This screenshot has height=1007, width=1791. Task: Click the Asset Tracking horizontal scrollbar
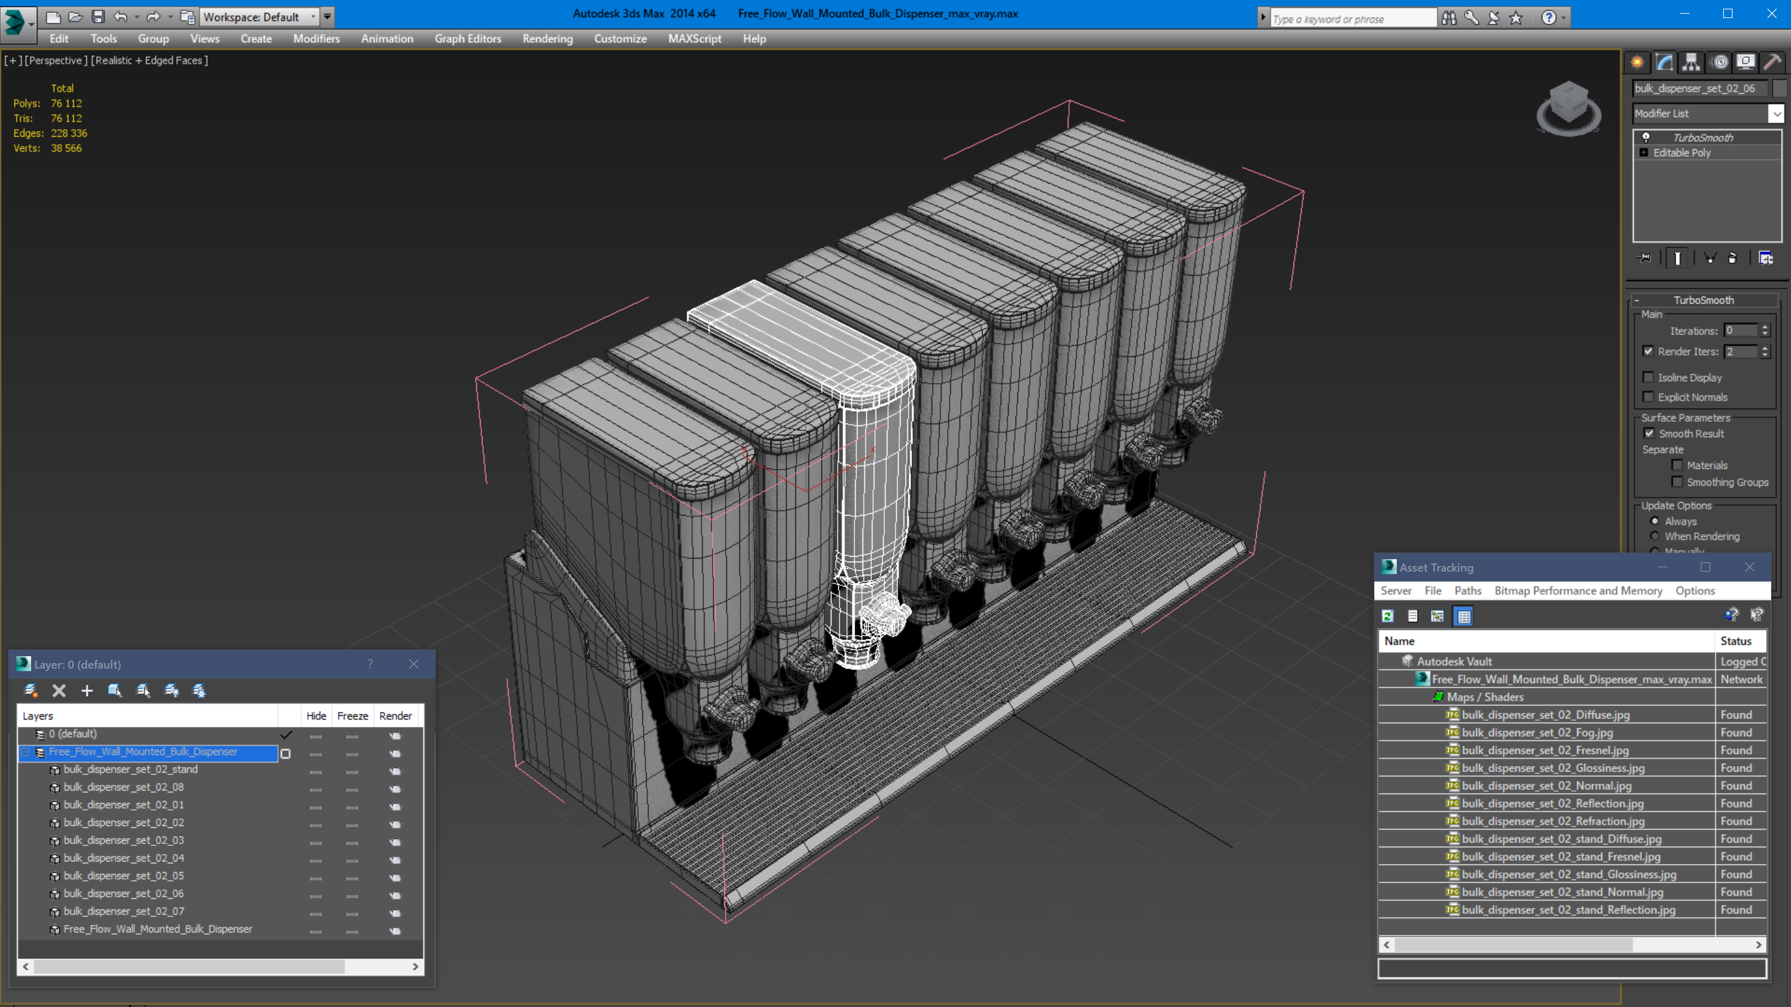point(1572,944)
